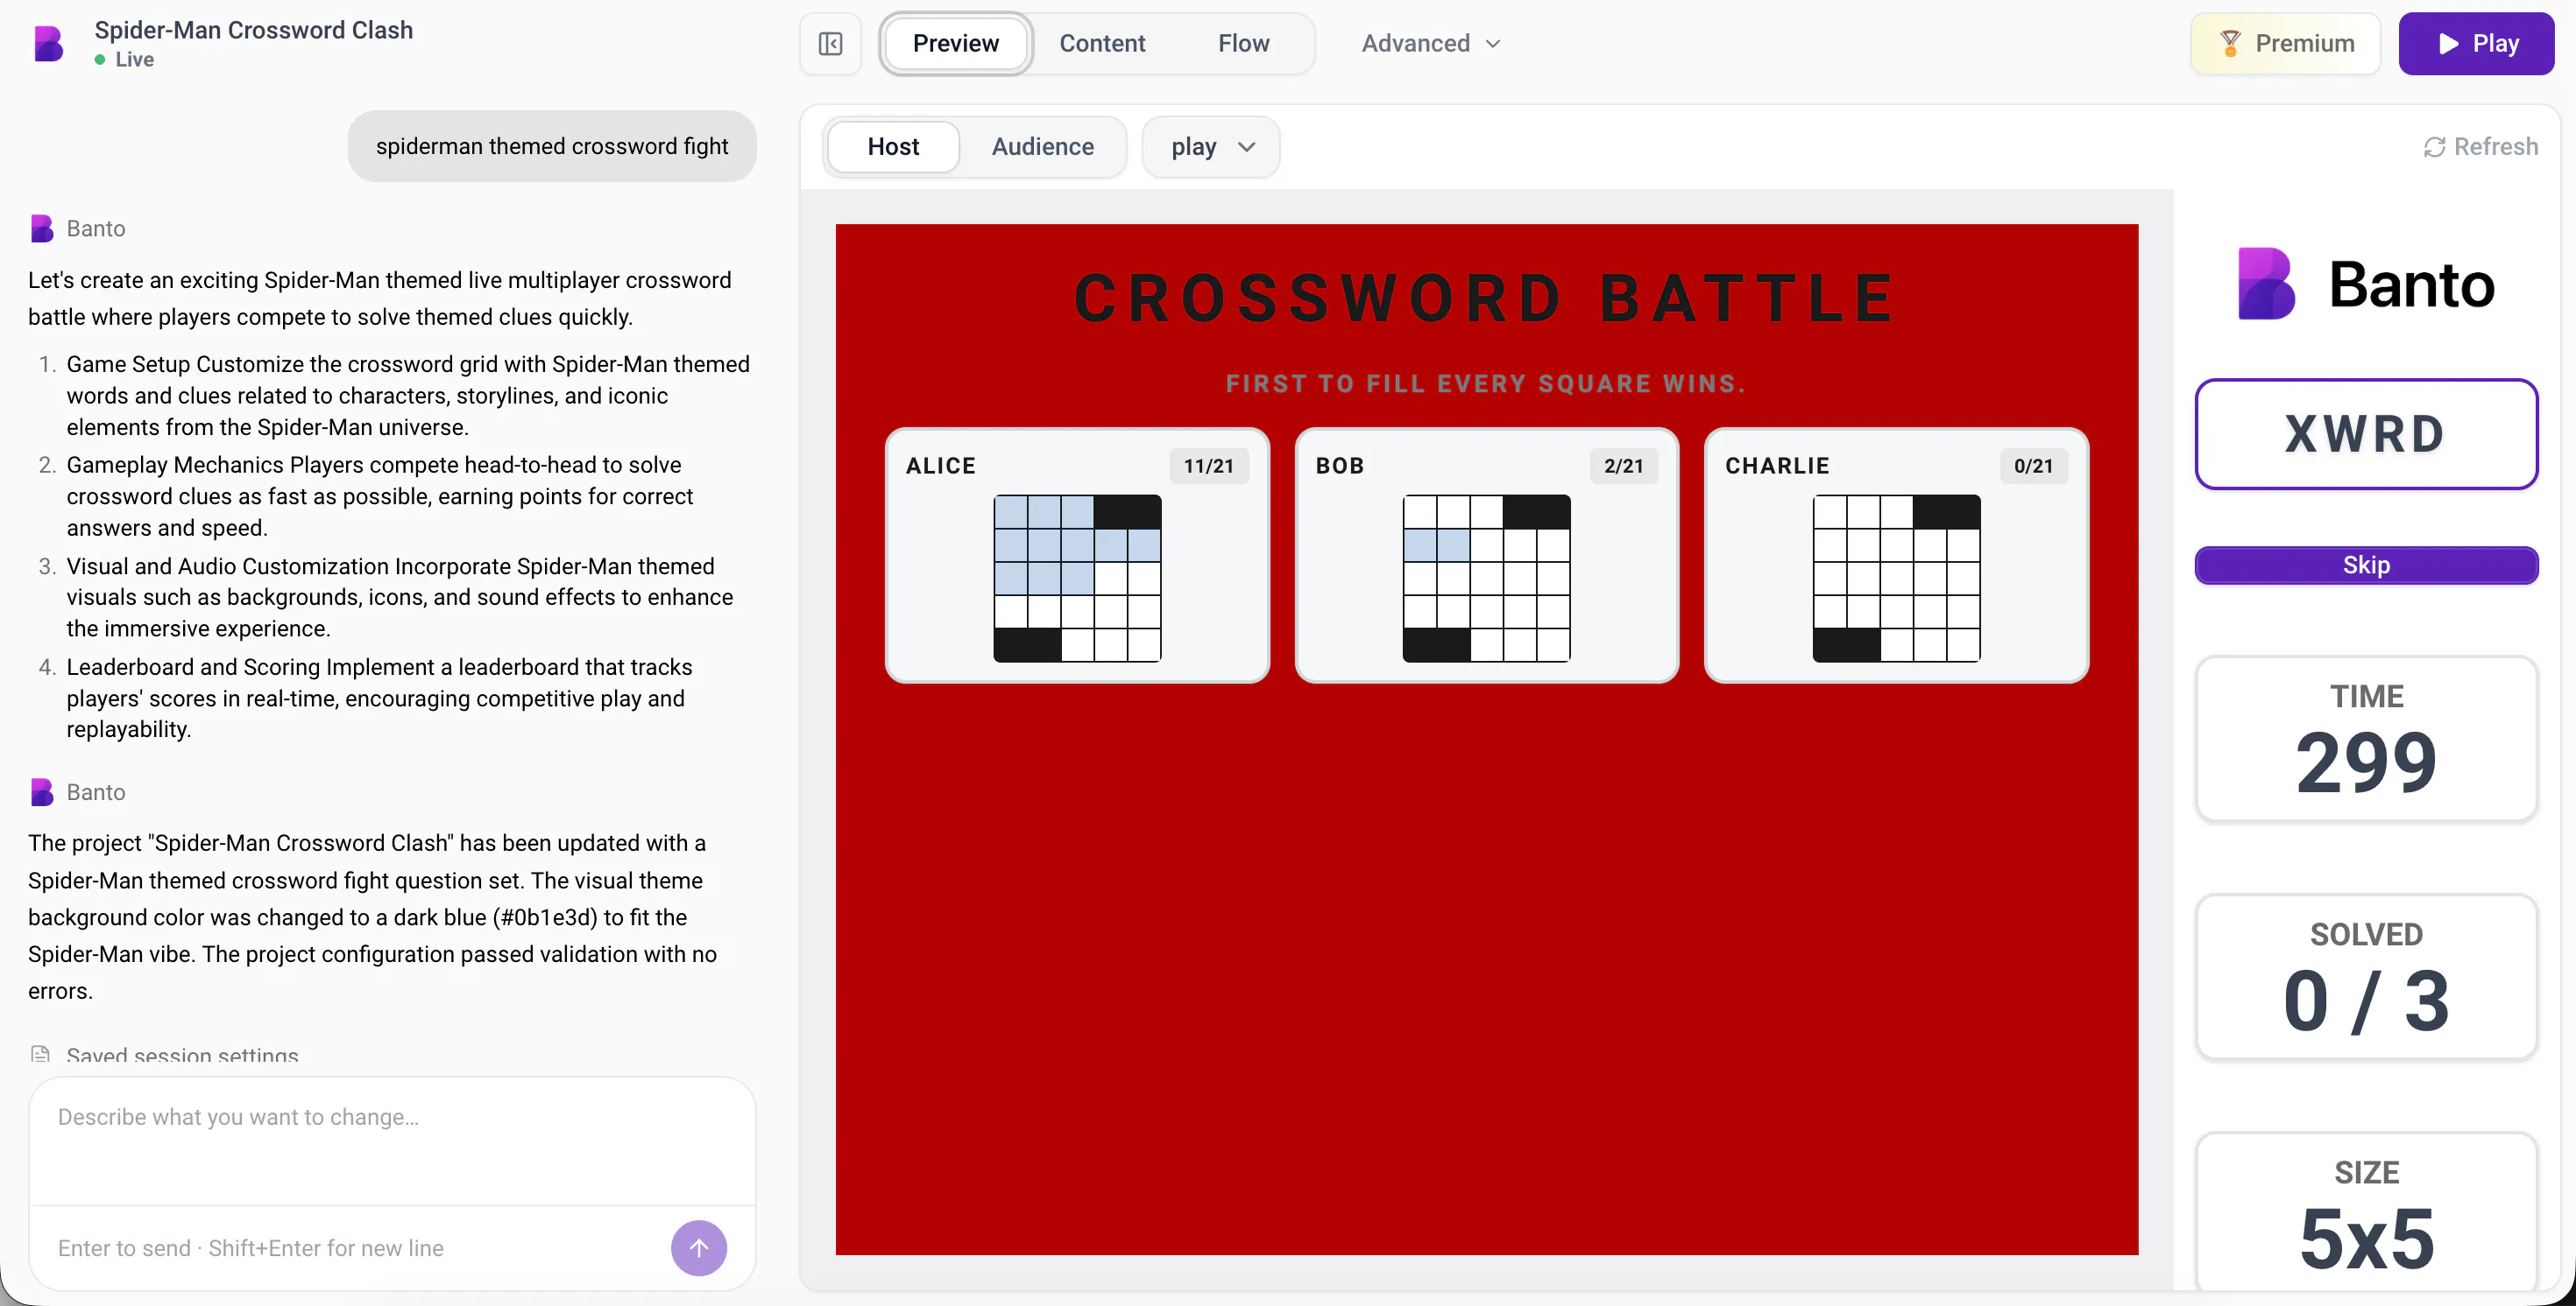This screenshot has height=1306, width=2576.
Task: Click the Refresh button label
Action: click(2495, 147)
